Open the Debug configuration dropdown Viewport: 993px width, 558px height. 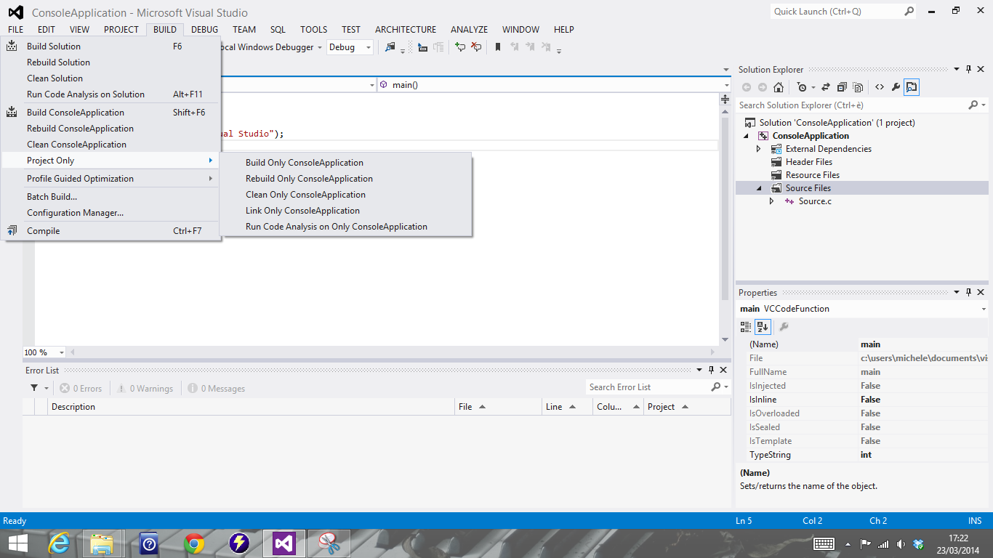369,47
